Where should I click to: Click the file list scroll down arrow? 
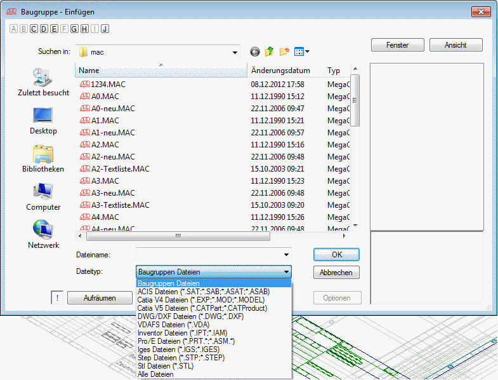(355, 226)
